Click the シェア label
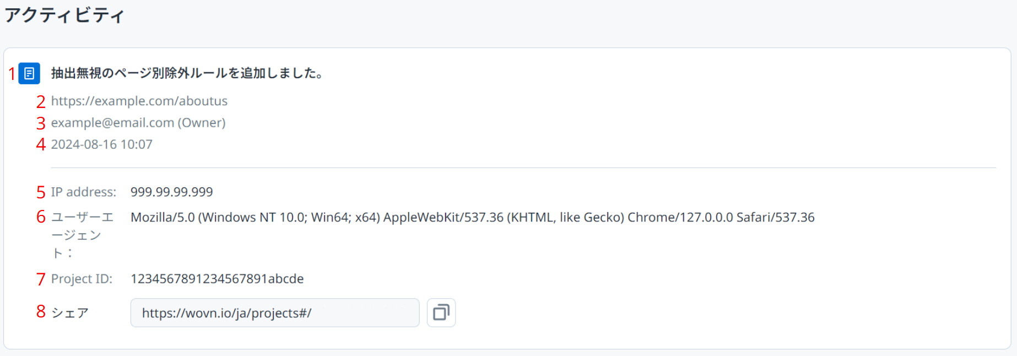Screen dimensions: 1017x356 [70, 313]
